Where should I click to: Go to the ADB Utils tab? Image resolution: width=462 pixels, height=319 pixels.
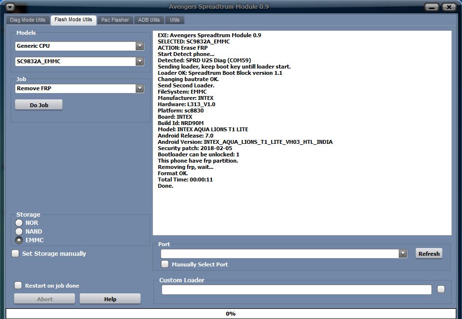click(x=149, y=20)
